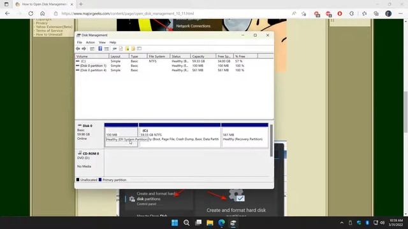This screenshot has height=229, width=408.
Task: Click the site info lock icon in address bar
Action: 55,13
